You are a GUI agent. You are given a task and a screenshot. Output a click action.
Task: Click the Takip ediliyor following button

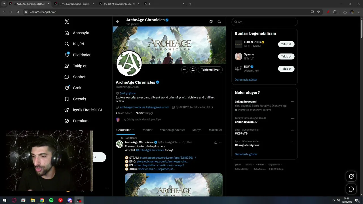coord(210,70)
